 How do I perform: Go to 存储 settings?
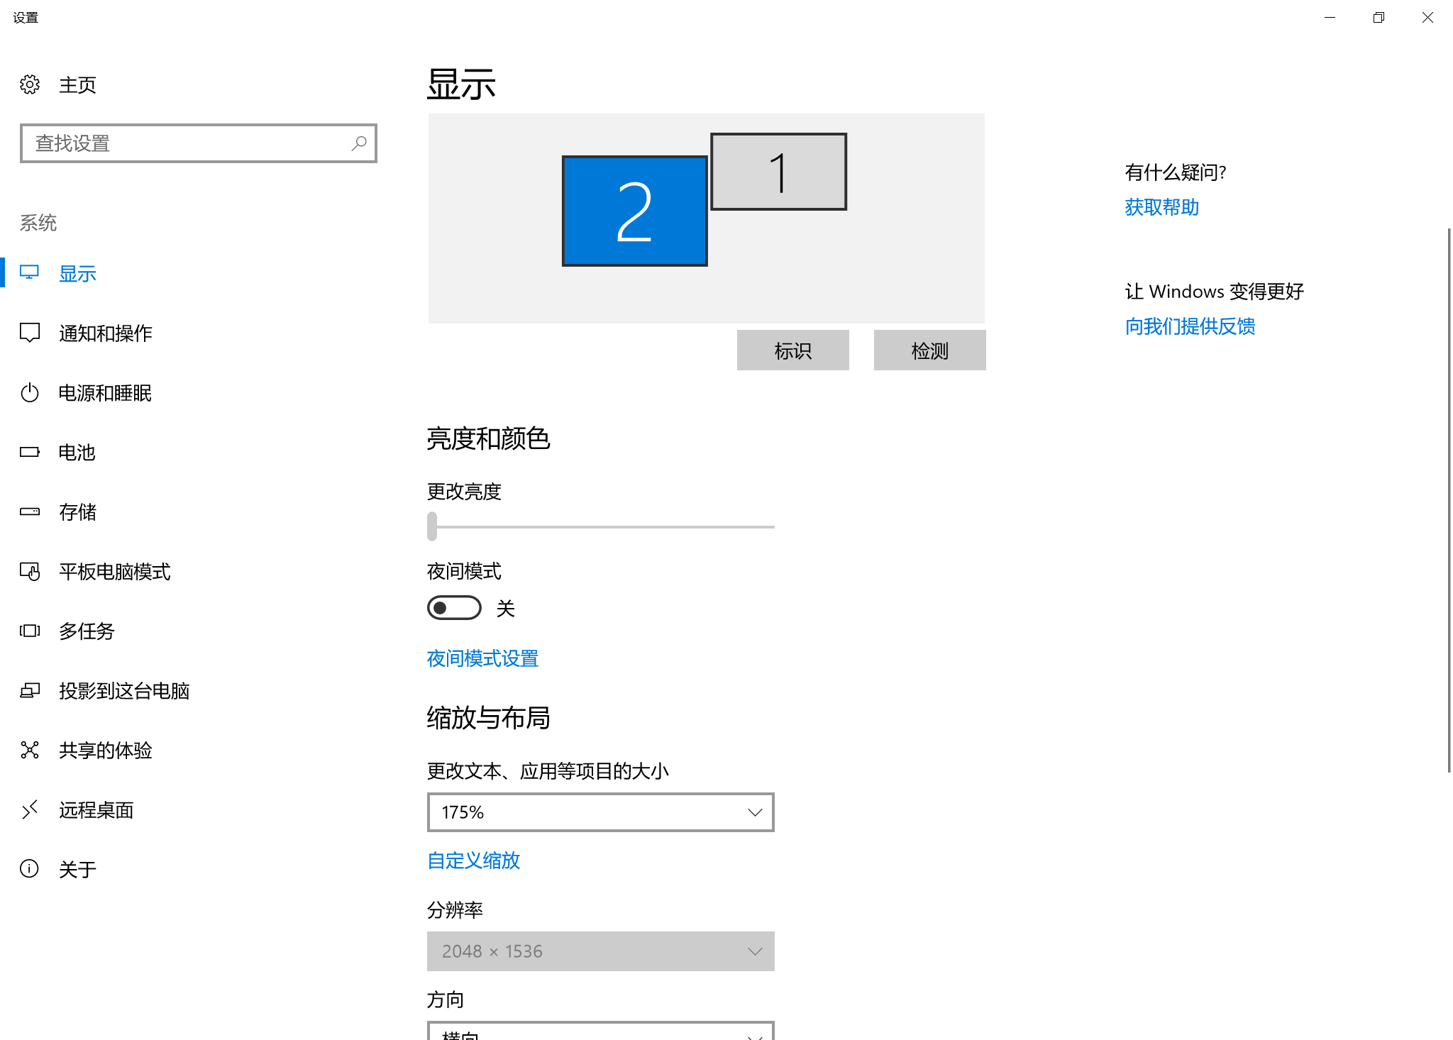77,512
